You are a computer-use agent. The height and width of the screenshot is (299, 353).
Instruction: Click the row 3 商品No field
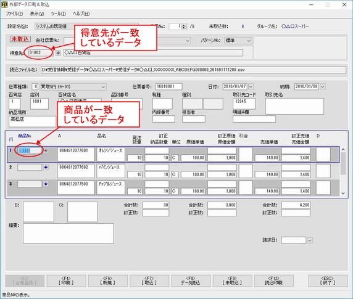[30, 184]
